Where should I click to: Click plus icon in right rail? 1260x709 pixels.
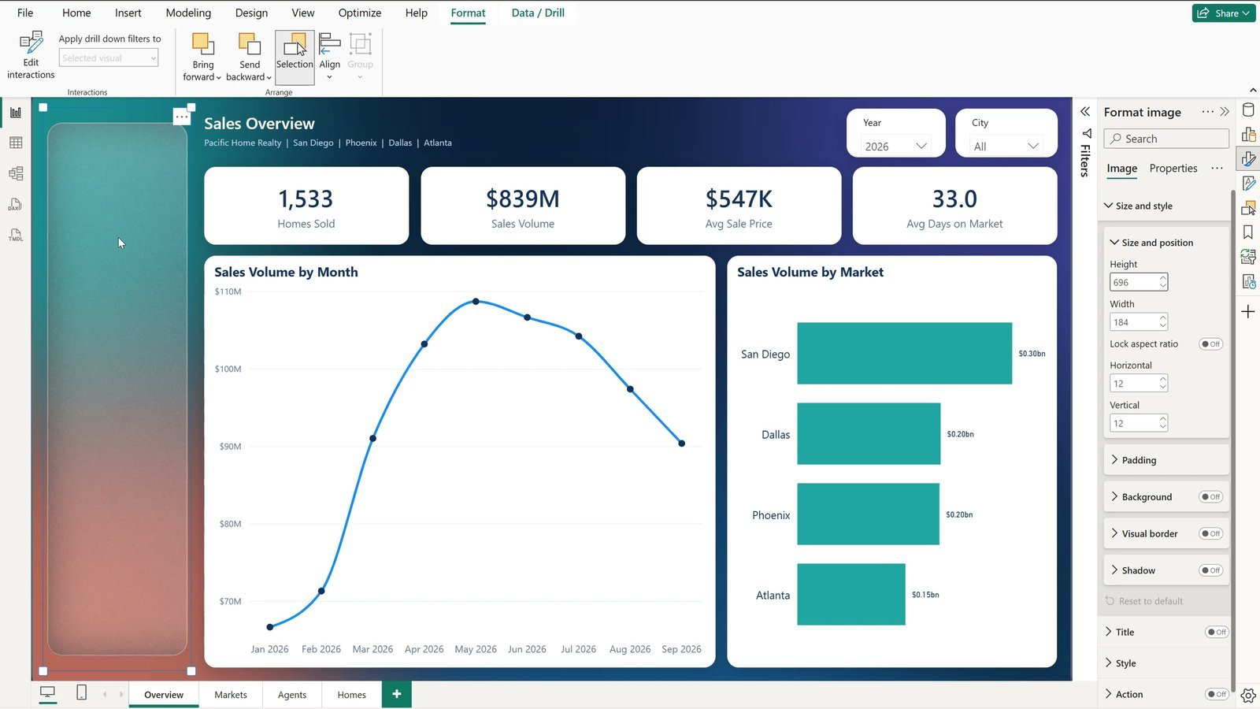(x=1248, y=312)
